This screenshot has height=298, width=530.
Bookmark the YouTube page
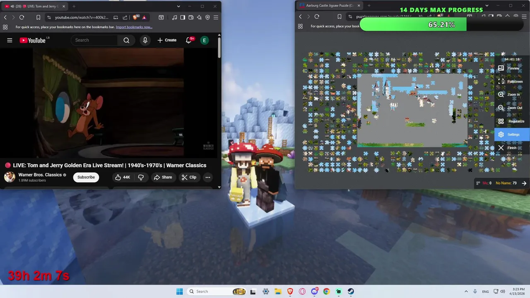[x=38, y=17]
